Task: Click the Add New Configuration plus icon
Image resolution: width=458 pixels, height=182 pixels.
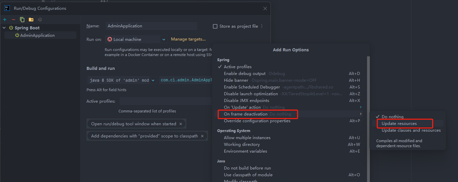Action: click(5, 20)
